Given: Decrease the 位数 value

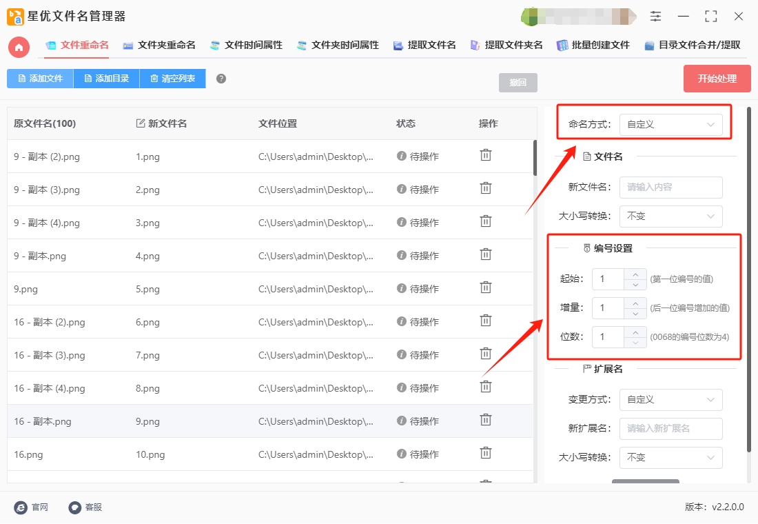Looking at the screenshot, I should [635, 343].
